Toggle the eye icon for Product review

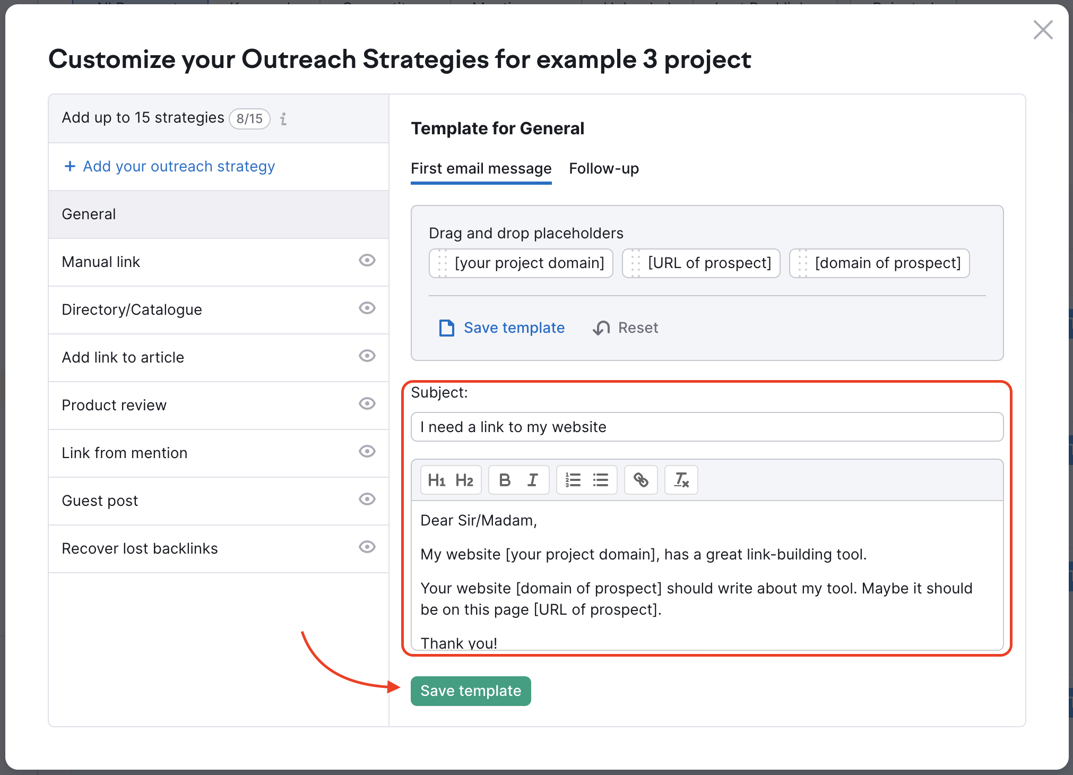(367, 404)
